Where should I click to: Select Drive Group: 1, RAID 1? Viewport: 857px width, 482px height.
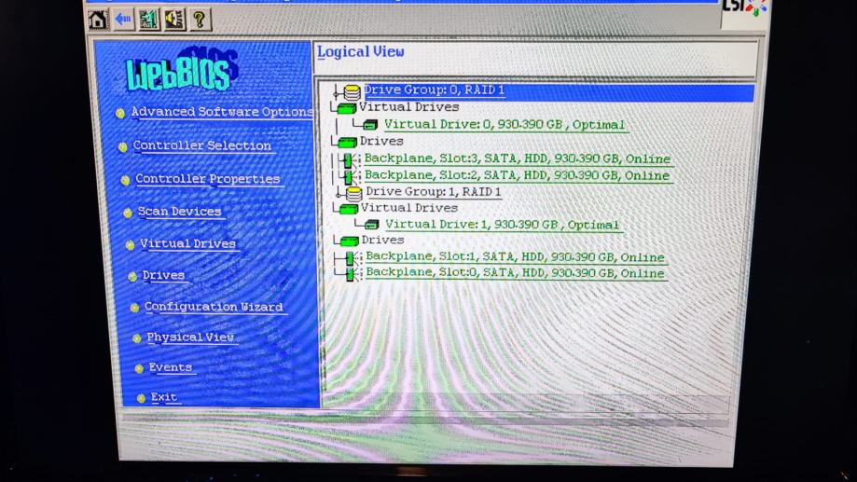click(434, 192)
